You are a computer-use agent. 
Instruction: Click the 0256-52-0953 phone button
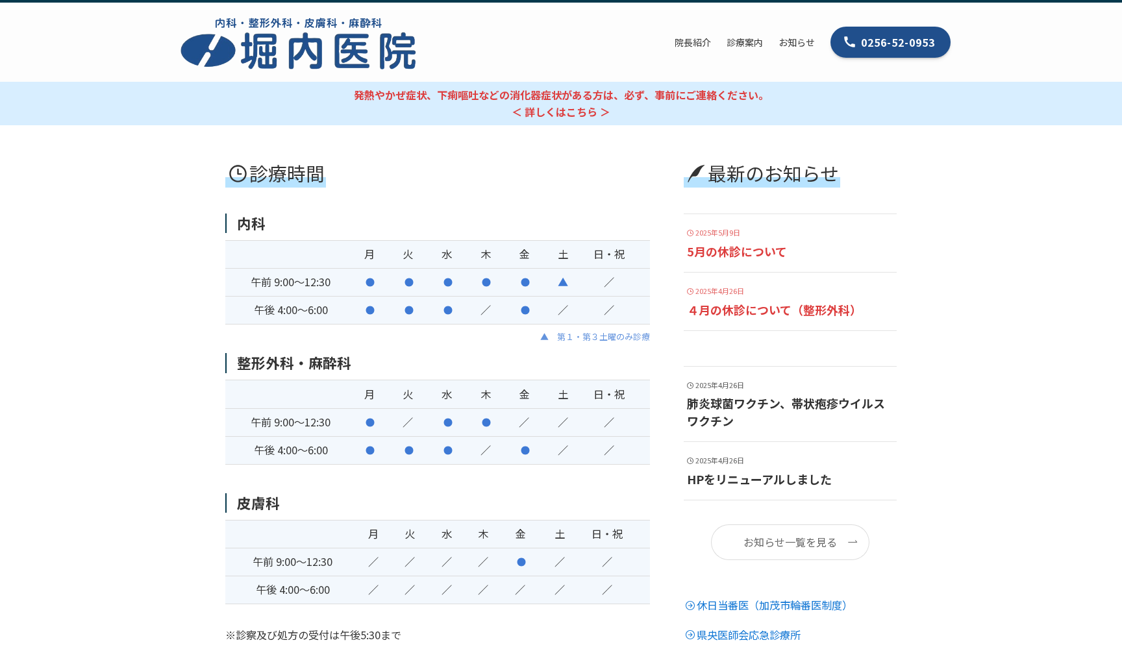tap(890, 42)
